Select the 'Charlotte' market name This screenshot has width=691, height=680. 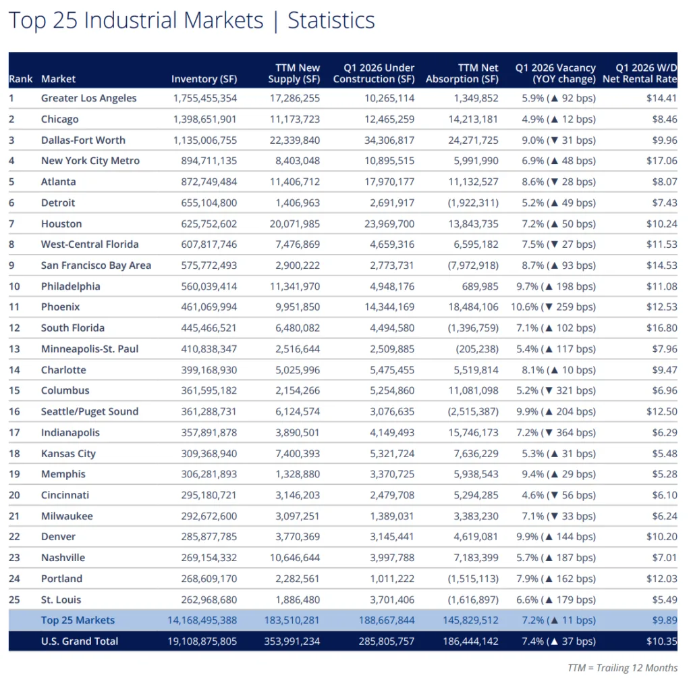point(63,370)
